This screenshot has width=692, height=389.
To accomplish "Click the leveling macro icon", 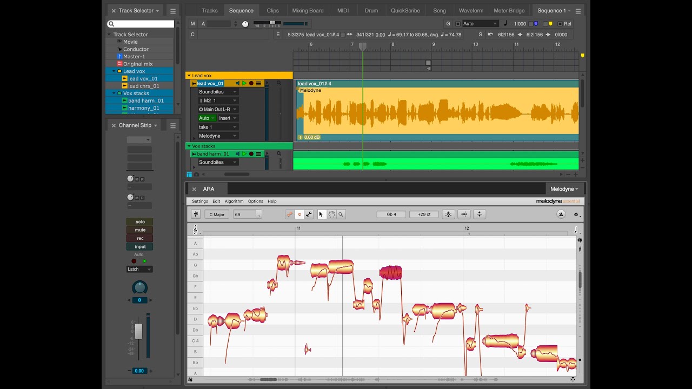I will [480, 214].
